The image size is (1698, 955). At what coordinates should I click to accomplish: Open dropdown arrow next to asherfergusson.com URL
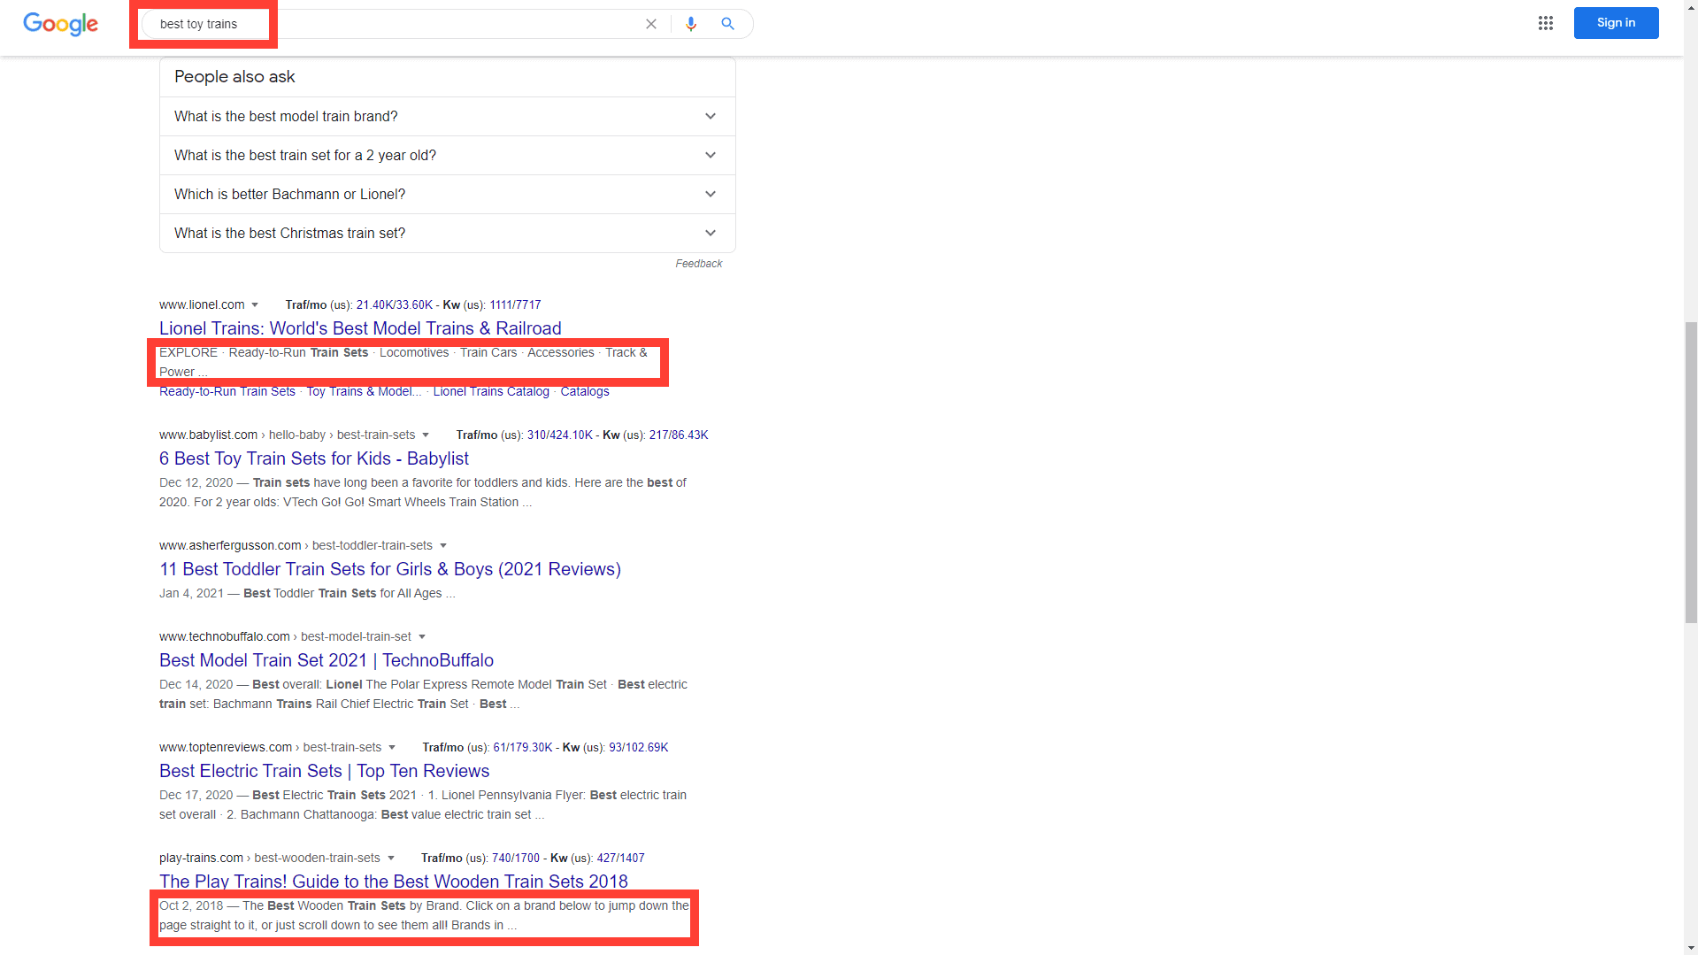click(443, 546)
